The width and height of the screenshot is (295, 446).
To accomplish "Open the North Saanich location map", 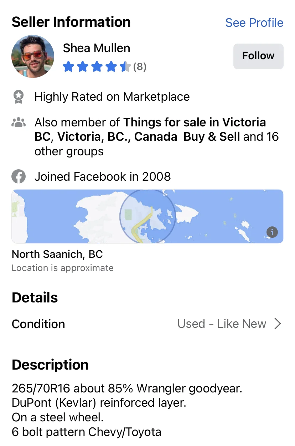I will coord(147,216).
